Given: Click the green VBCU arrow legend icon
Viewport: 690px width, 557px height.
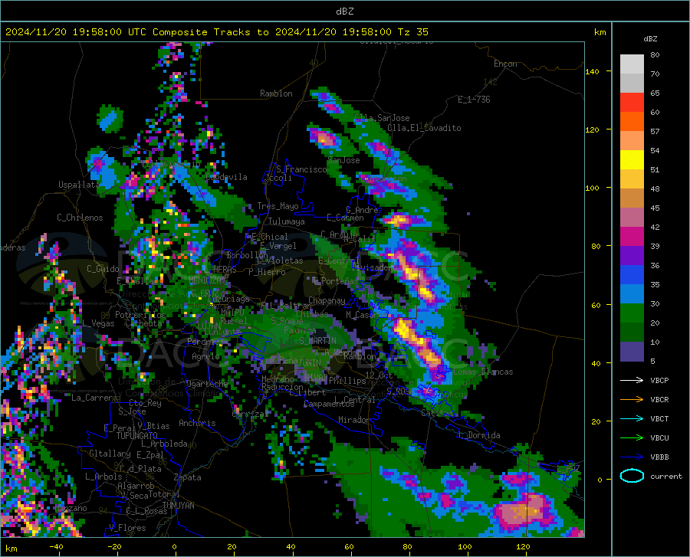Looking at the screenshot, I should click(x=632, y=438).
